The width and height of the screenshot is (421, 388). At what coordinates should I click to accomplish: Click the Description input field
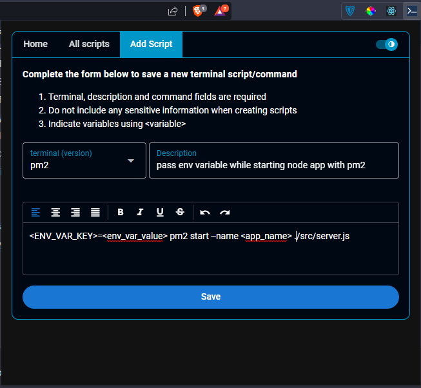[x=274, y=160]
